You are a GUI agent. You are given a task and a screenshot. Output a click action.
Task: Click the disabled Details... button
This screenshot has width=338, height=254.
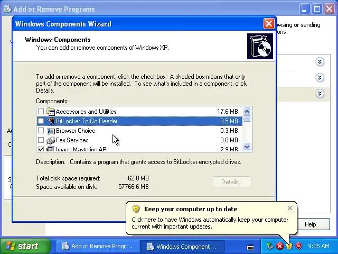232,182
